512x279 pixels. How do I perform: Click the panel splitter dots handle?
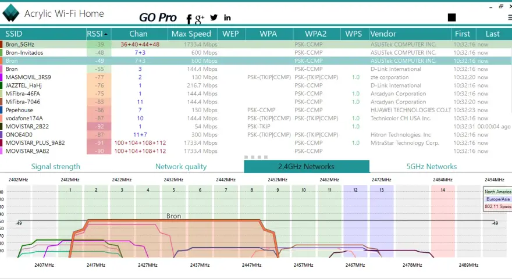click(256, 157)
